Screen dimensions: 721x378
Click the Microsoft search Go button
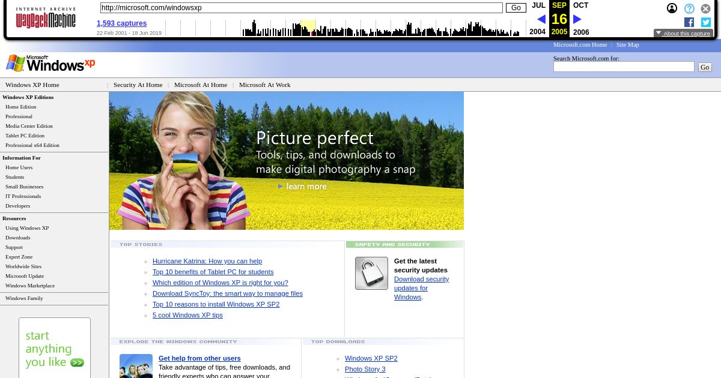(x=705, y=67)
